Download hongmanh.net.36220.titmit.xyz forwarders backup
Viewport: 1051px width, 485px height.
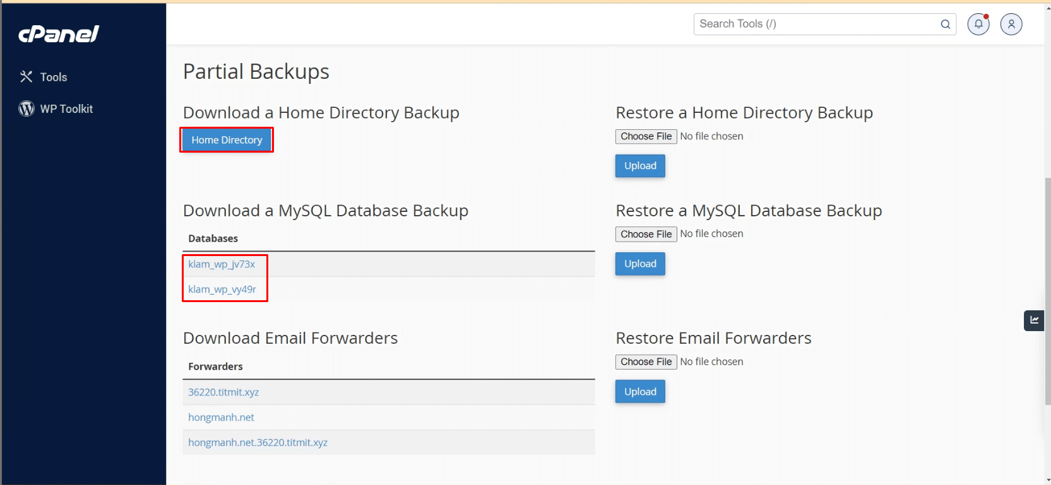coord(258,443)
